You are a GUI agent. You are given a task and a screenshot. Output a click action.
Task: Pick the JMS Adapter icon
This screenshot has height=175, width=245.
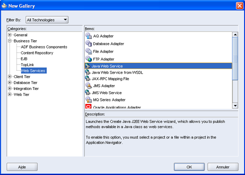[x=89, y=85]
